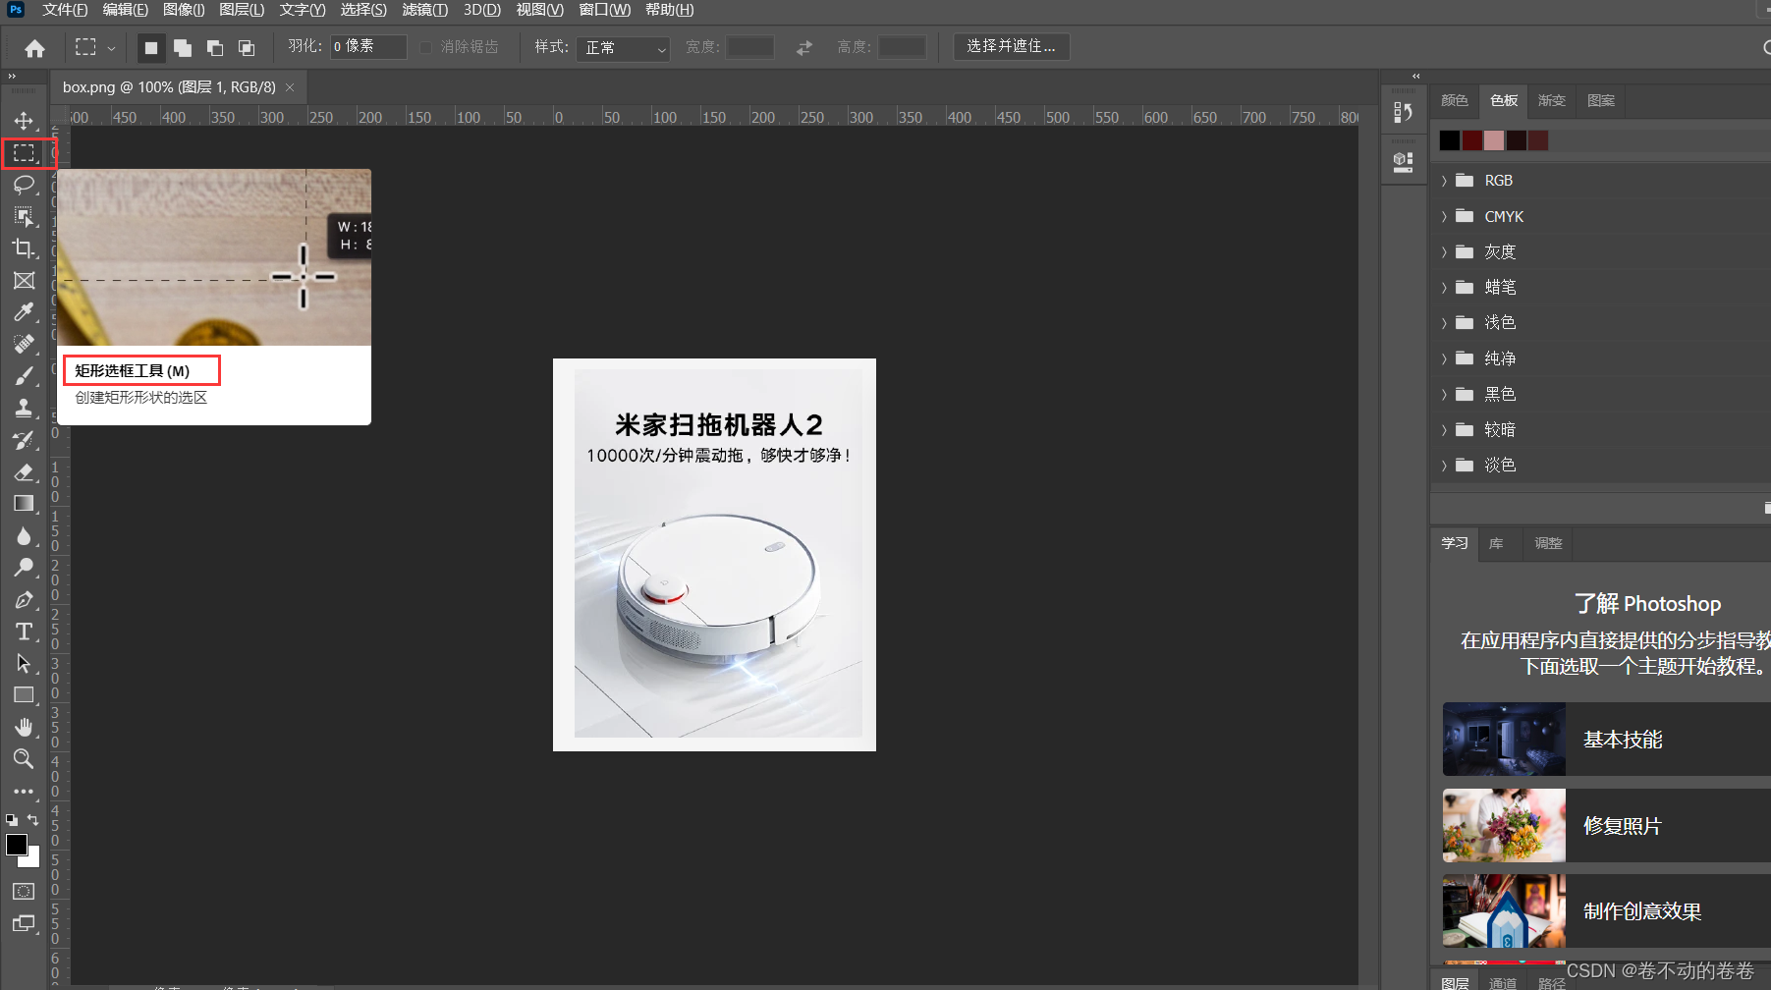Screen dimensions: 1771x990
Task: Choose Intersect with Selection mode
Action: point(246,47)
